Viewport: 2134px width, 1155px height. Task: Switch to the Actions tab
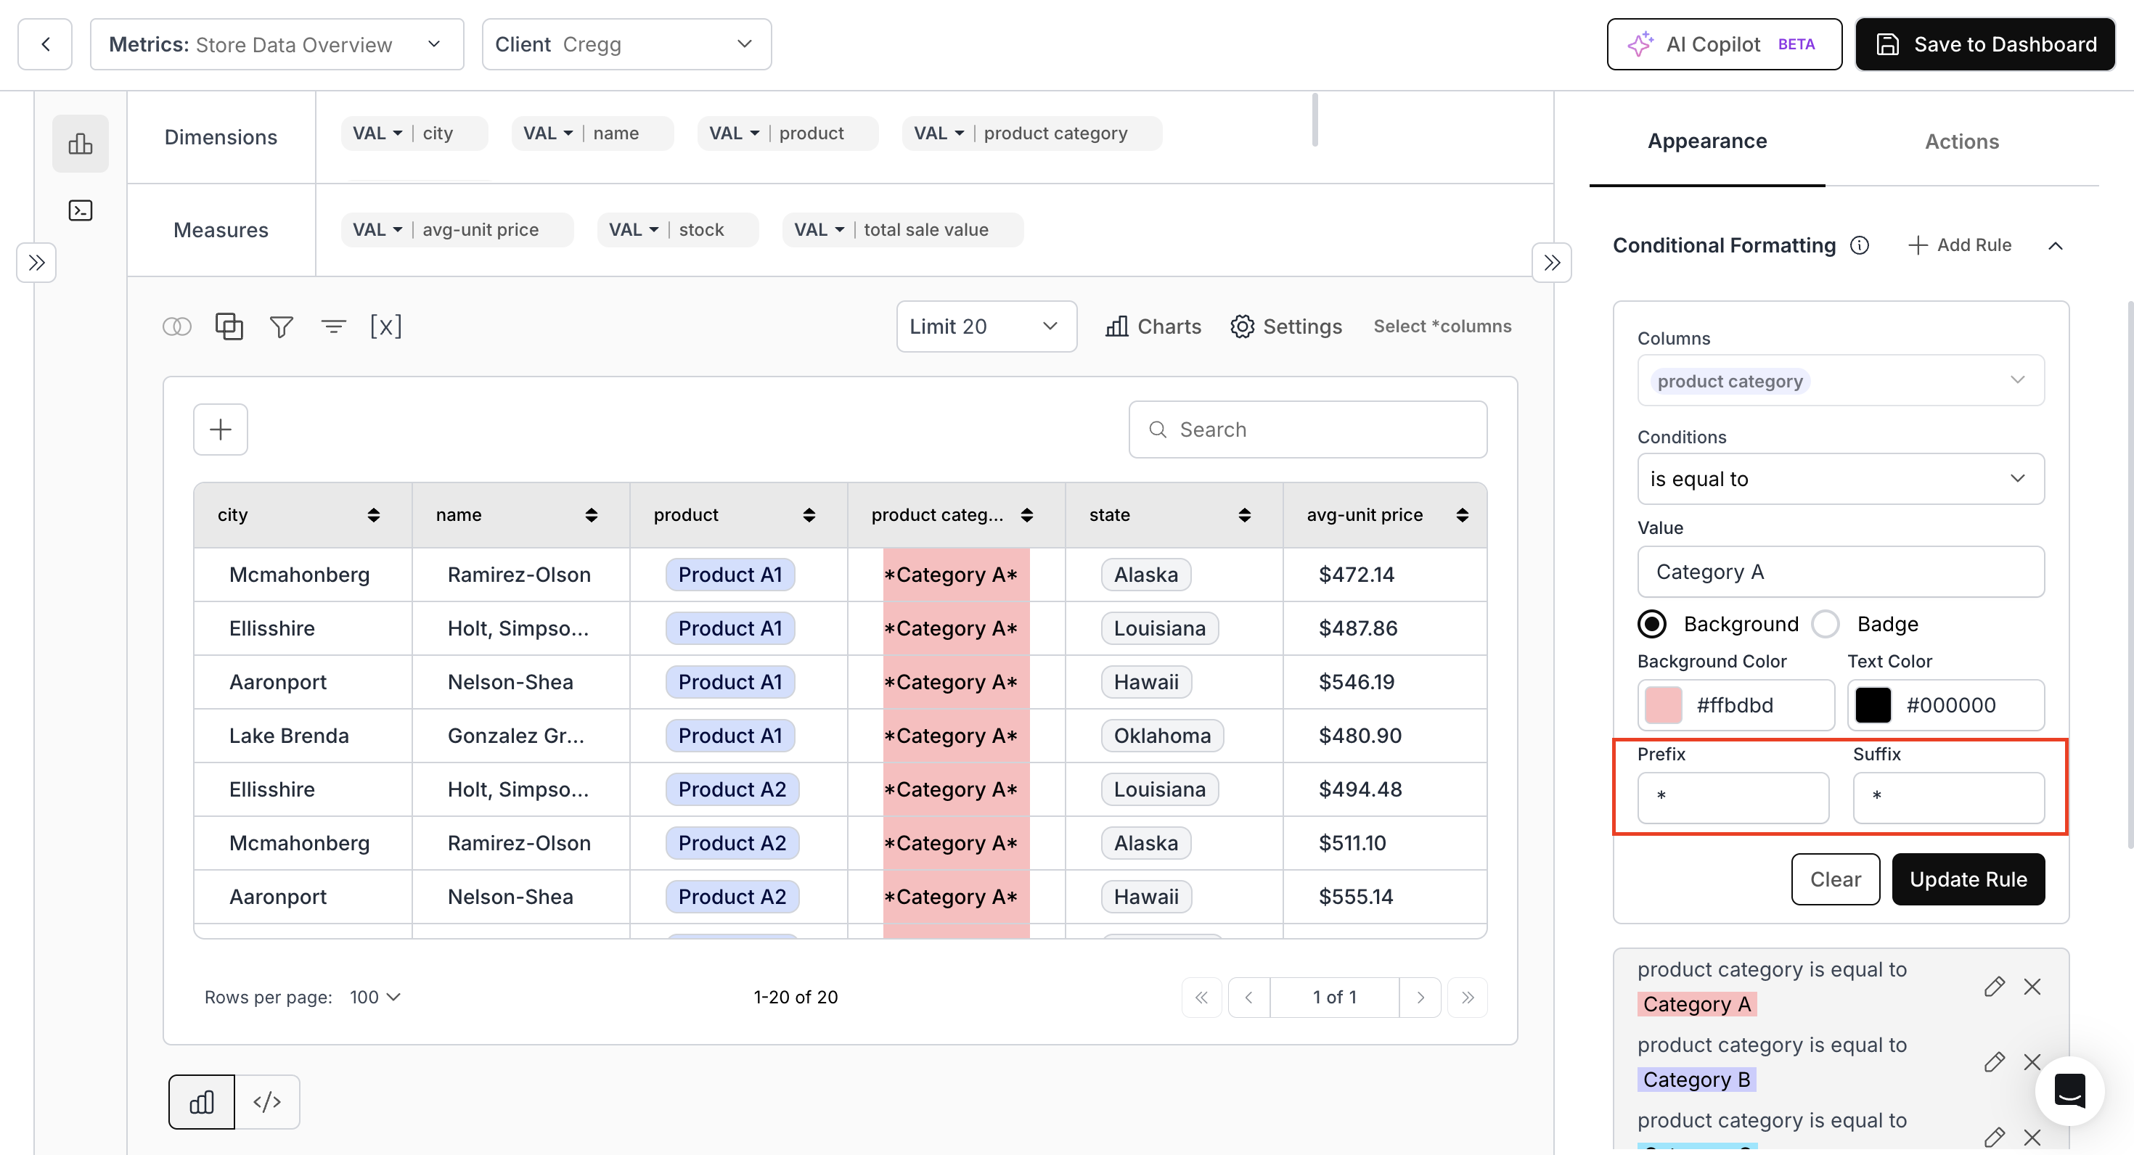(x=1962, y=141)
